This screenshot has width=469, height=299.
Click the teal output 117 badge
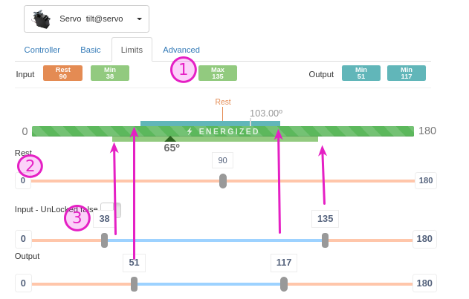tap(407, 73)
